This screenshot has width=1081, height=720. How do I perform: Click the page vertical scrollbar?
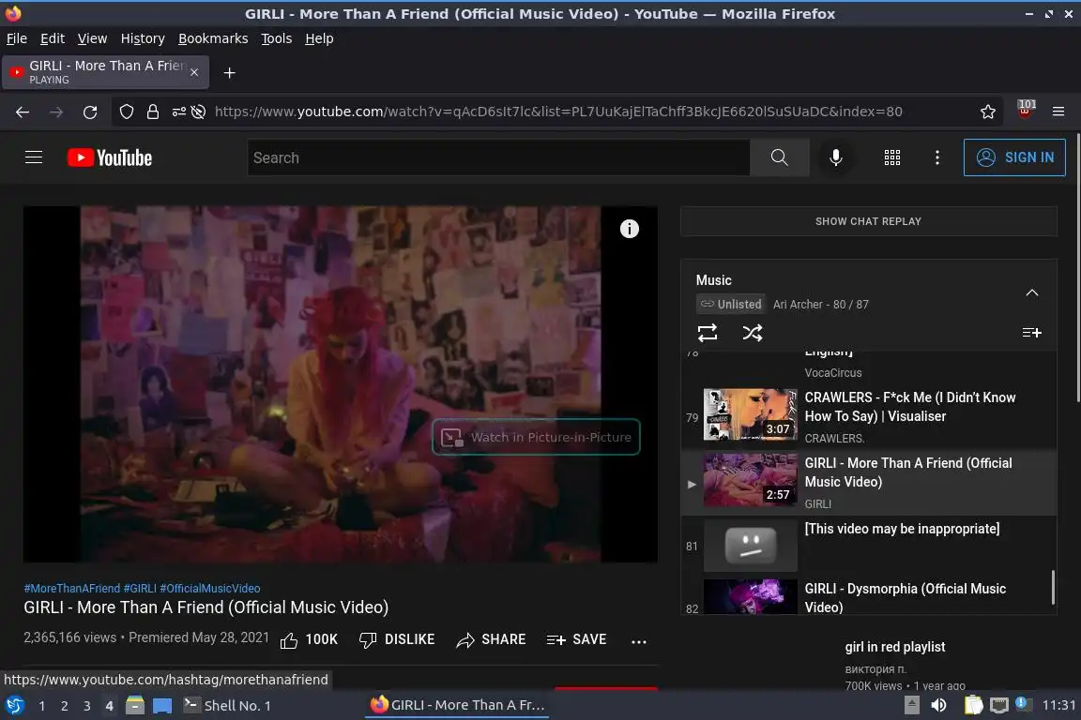click(x=1077, y=269)
